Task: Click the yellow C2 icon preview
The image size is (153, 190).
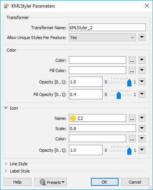Action: tap(73, 118)
